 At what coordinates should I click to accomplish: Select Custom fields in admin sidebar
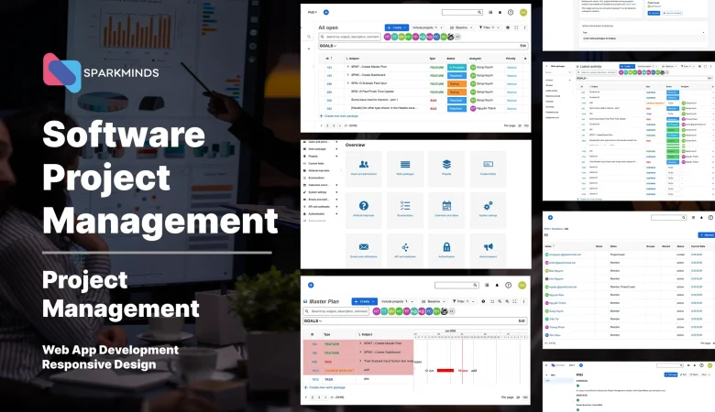coord(316,164)
